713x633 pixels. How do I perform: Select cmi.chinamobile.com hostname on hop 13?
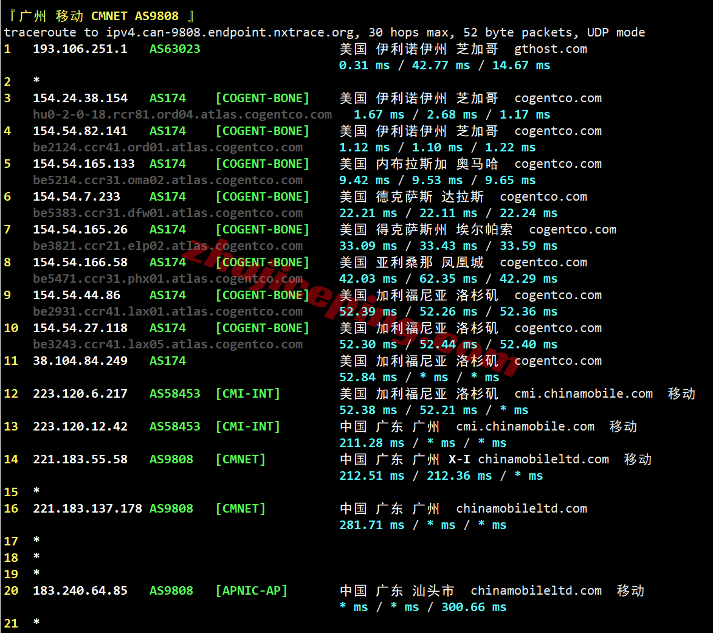pyautogui.click(x=525, y=426)
